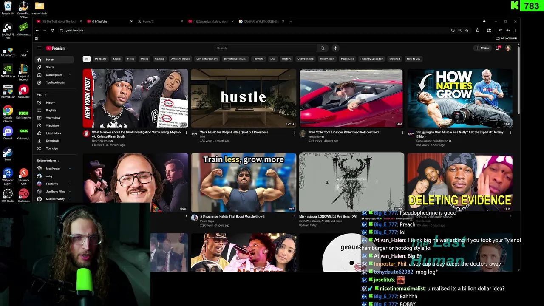544x306 pixels.
Task: Open options menu for Cancer Patient video
Action: [x=403, y=133]
